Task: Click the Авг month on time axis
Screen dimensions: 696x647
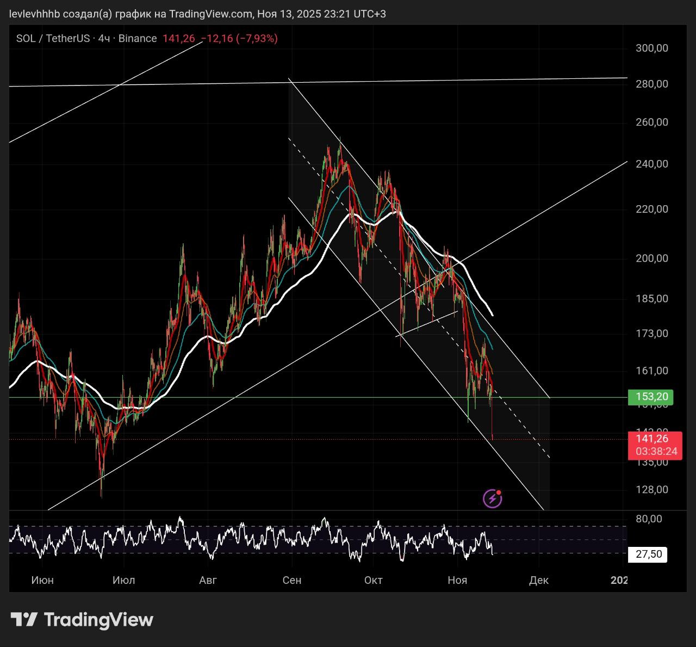Action: tap(208, 580)
